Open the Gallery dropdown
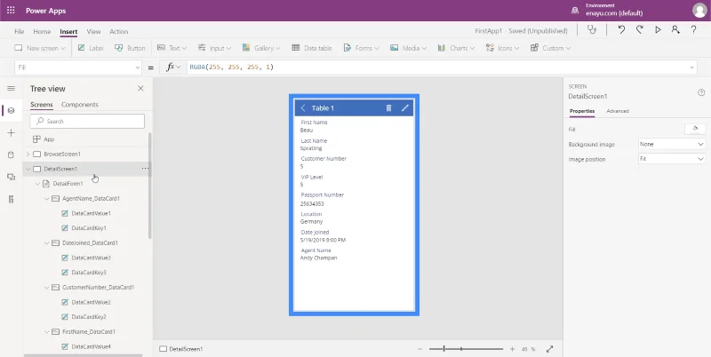This screenshot has width=711, height=357. (x=261, y=48)
